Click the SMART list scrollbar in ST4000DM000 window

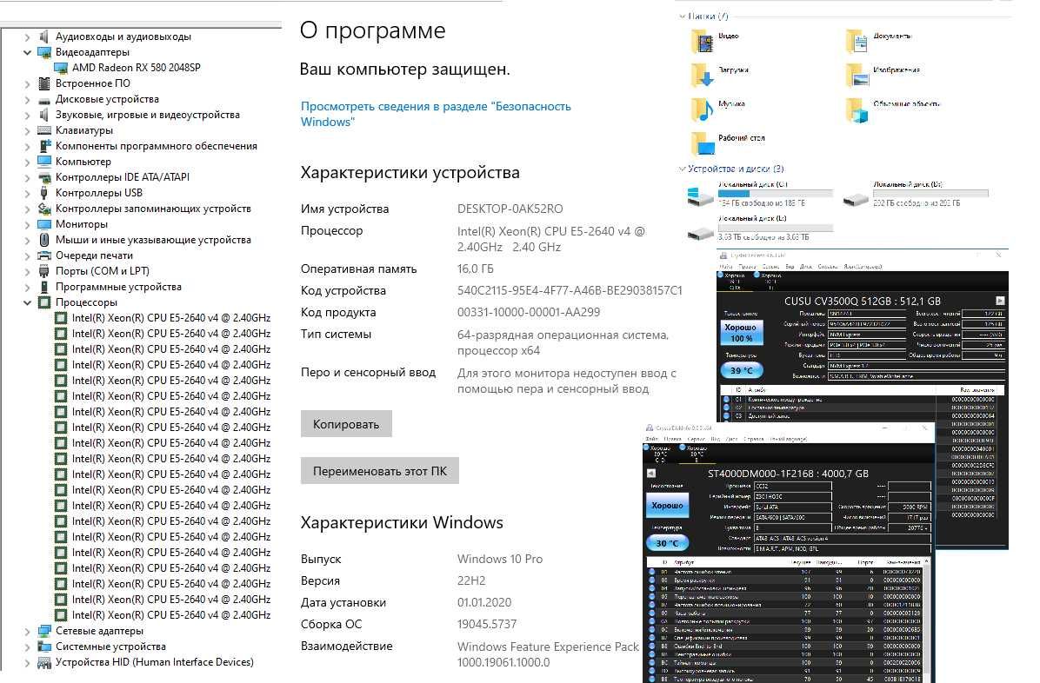927,620
